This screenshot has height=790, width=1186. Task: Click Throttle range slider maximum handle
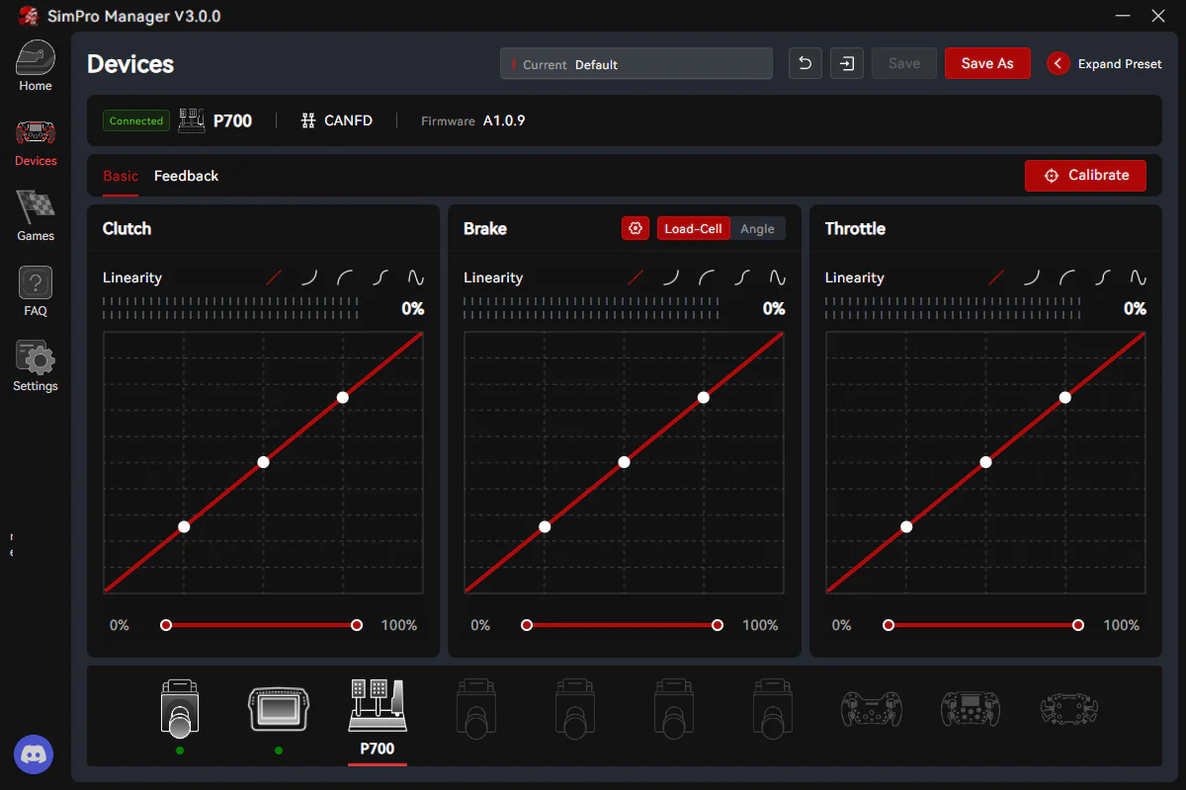(1078, 625)
